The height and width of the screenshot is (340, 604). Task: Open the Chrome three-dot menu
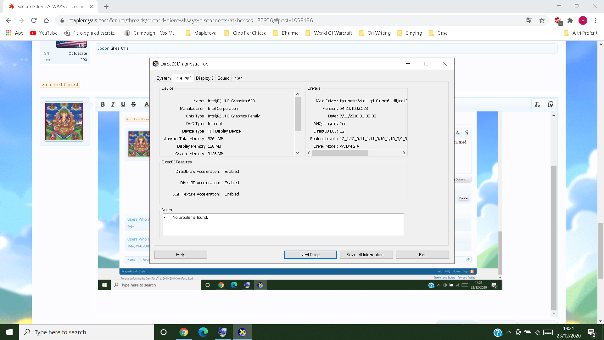[x=595, y=20]
